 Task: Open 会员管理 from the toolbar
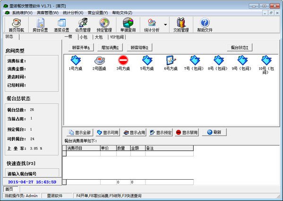click(x=83, y=25)
